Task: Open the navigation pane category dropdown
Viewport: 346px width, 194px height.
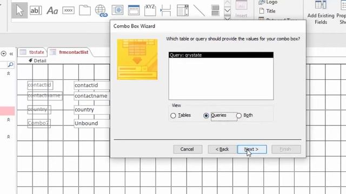Action: 4,54
